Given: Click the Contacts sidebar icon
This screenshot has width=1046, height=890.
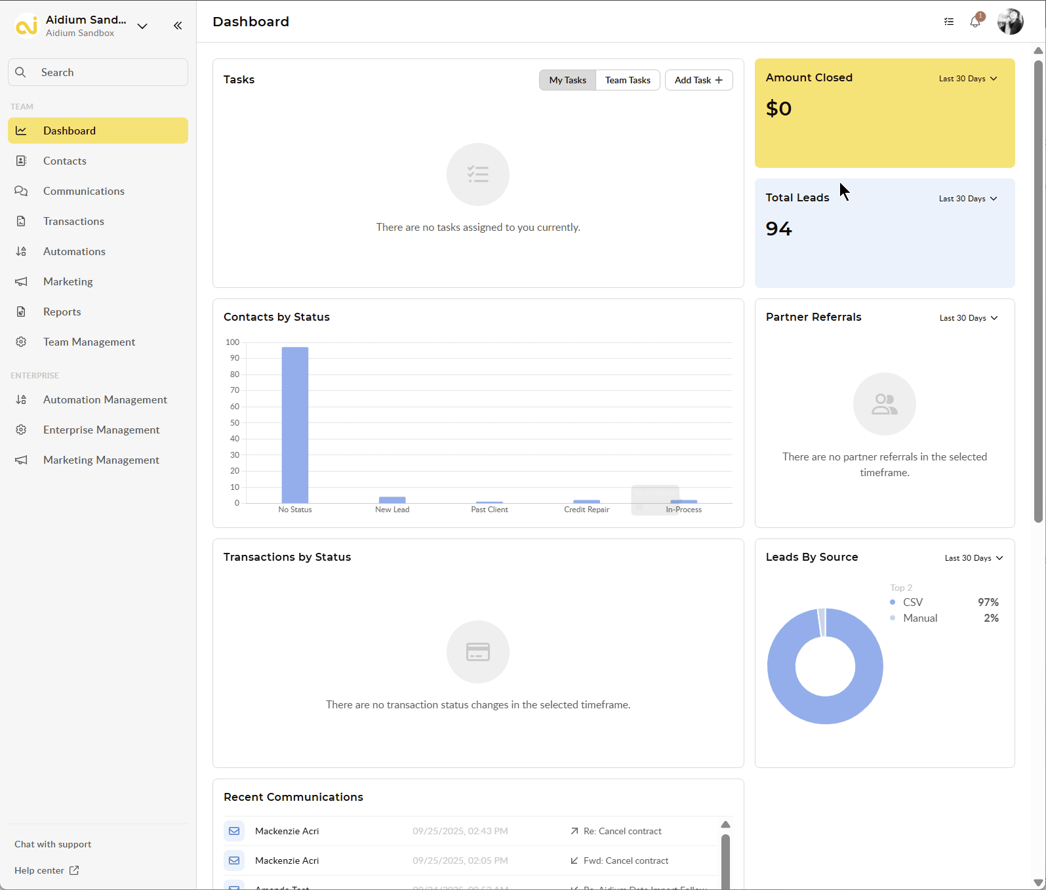Looking at the screenshot, I should pyautogui.click(x=21, y=161).
